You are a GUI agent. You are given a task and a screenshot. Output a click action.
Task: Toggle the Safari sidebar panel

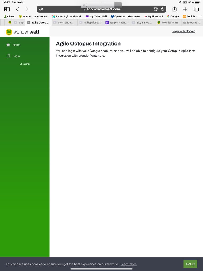(7, 9)
